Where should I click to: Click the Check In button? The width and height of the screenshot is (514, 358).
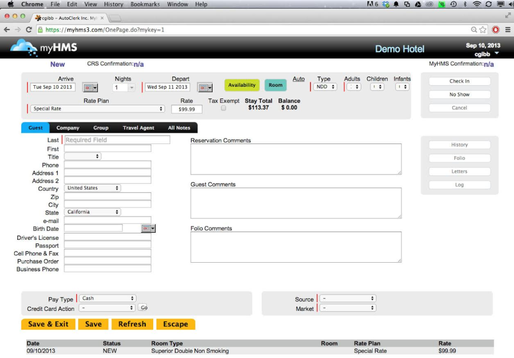459,81
